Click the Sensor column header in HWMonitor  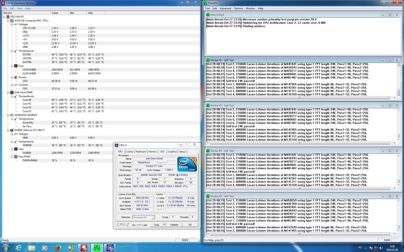pos(26,13)
